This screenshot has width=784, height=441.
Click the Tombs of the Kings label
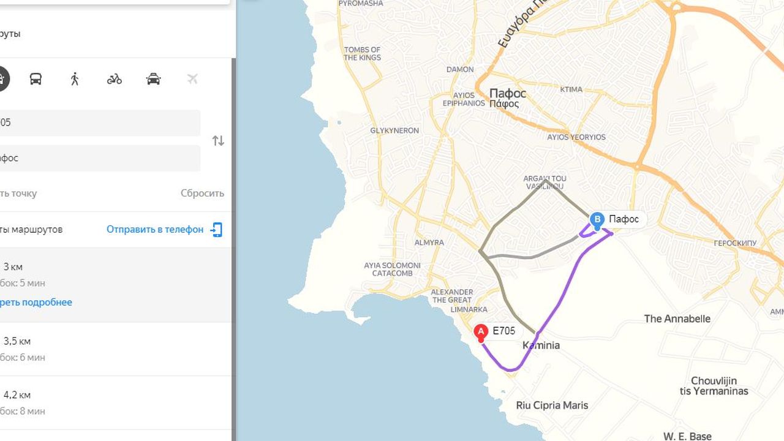click(x=362, y=54)
